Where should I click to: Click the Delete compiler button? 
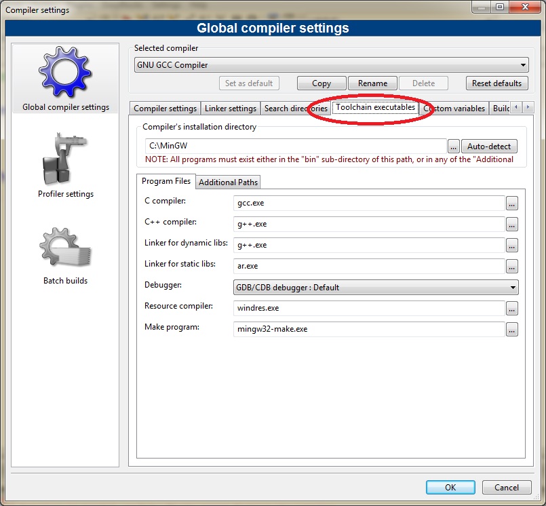click(423, 83)
